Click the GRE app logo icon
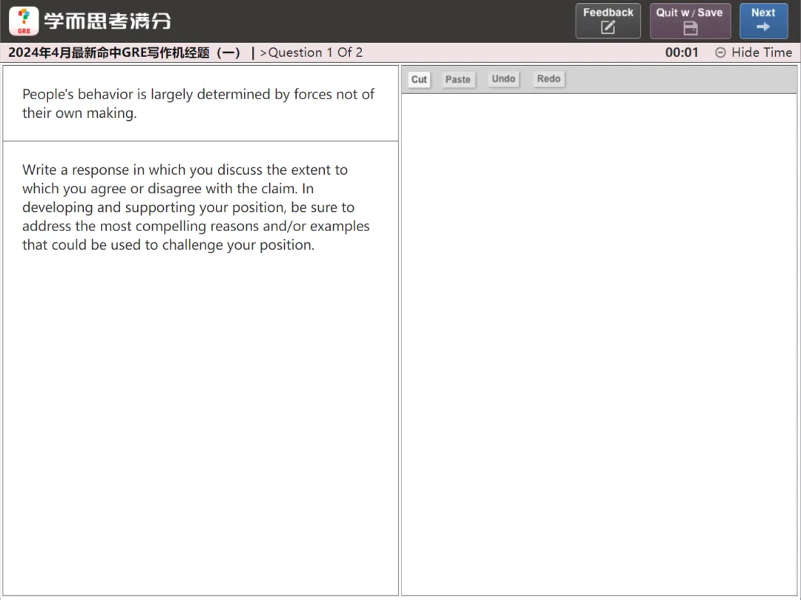801x600 pixels. click(x=24, y=21)
